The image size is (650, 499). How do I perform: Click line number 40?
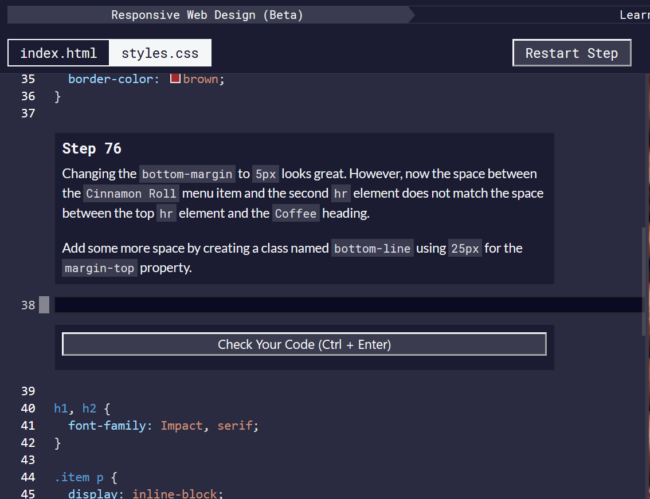tap(28, 408)
